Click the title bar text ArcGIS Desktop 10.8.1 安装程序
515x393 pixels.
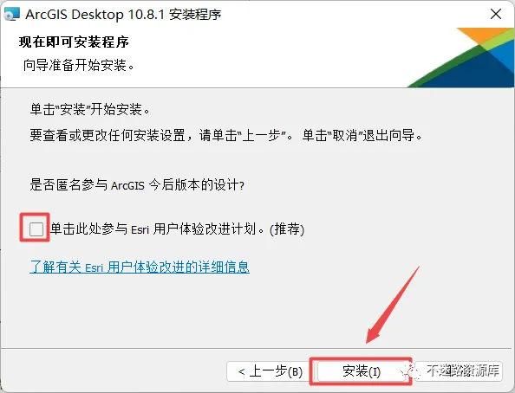(x=123, y=15)
